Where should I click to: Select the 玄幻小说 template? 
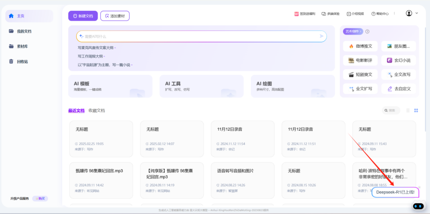pos(398,60)
